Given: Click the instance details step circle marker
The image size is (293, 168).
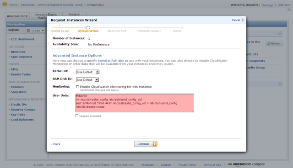Looking at the screenshot, I should [88, 27].
